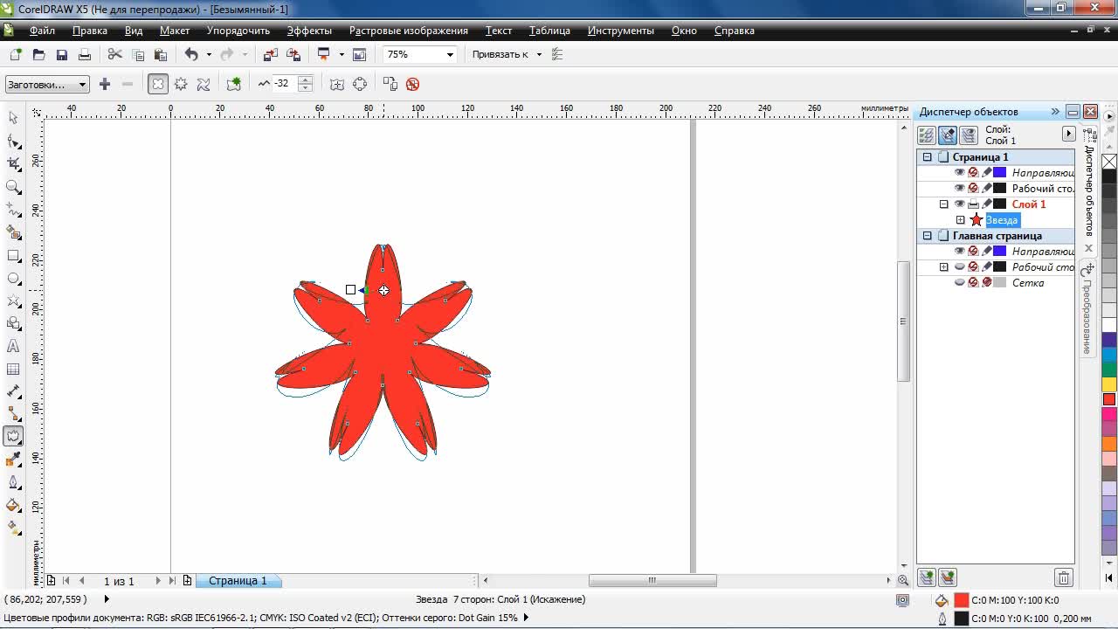Create a new document
The width and height of the screenshot is (1118, 629).
click(x=16, y=54)
